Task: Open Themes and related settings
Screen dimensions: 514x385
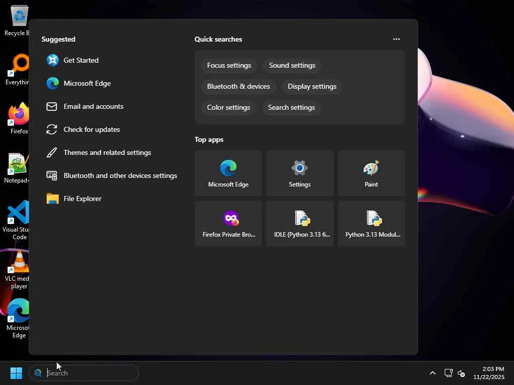Action: point(98,152)
